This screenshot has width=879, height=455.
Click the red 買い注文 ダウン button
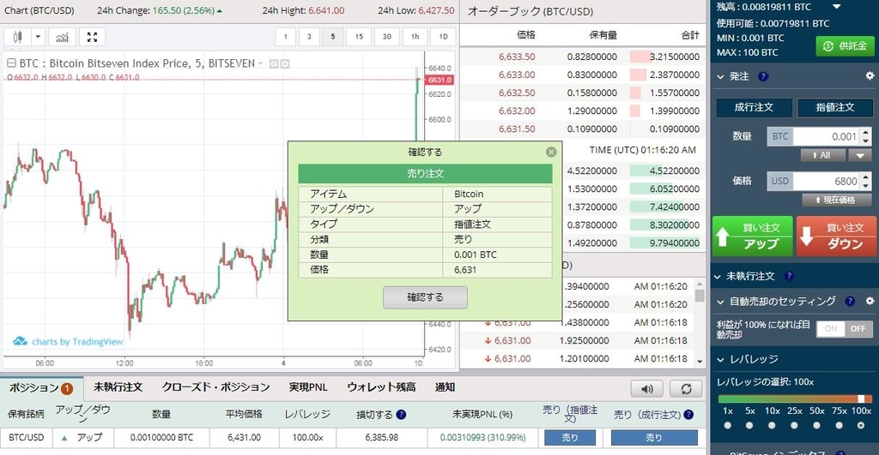click(836, 236)
